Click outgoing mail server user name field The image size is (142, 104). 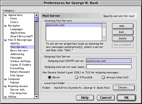(109, 67)
